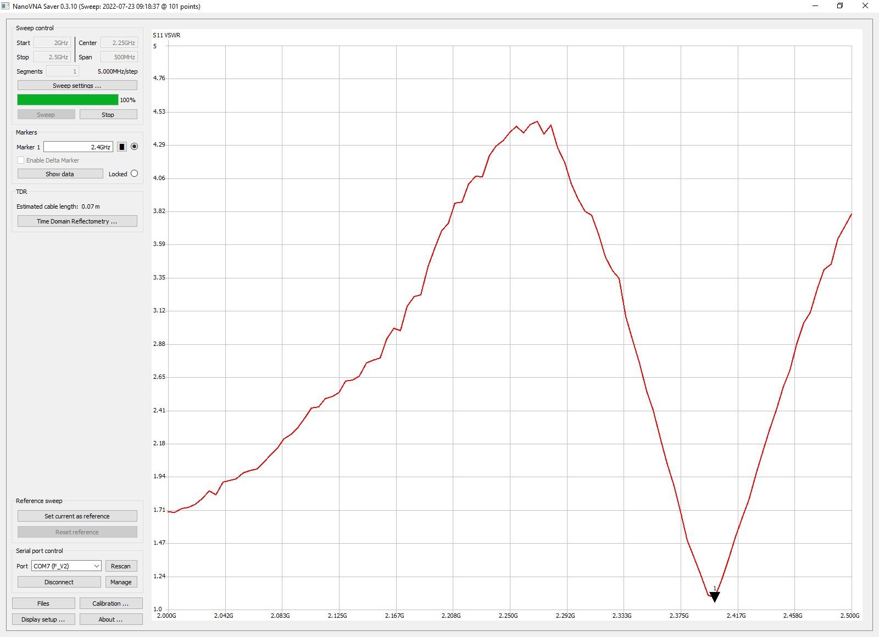Click the NanoVNA Saver app icon in title bar
This screenshot has height=637, width=879.
pyautogui.click(x=5, y=6)
